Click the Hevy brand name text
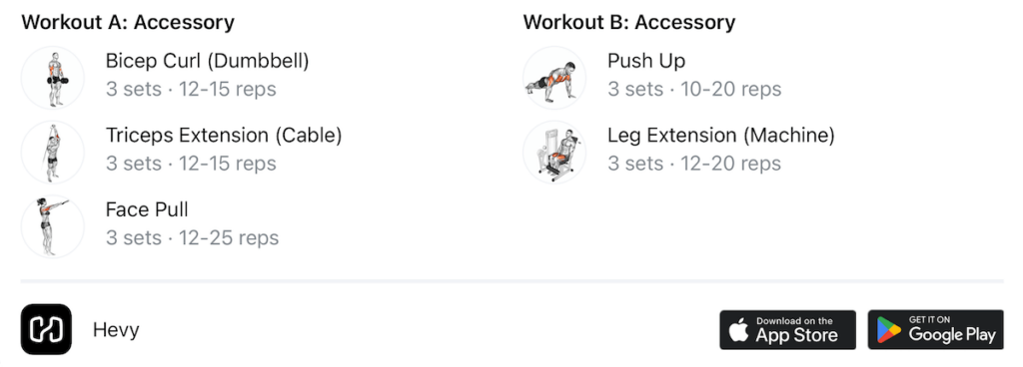1023x367 pixels. 116,330
